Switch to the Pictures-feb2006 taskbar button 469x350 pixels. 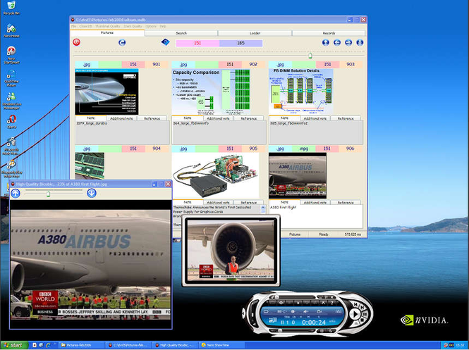81,345
